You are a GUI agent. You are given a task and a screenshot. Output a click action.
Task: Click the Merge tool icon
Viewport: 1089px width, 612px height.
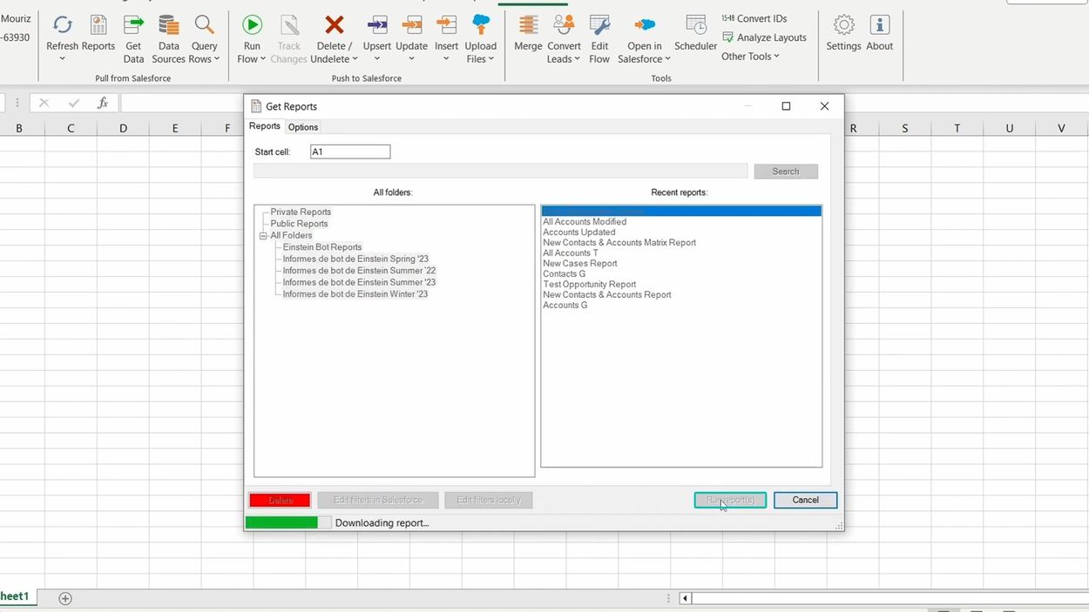click(x=528, y=24)
